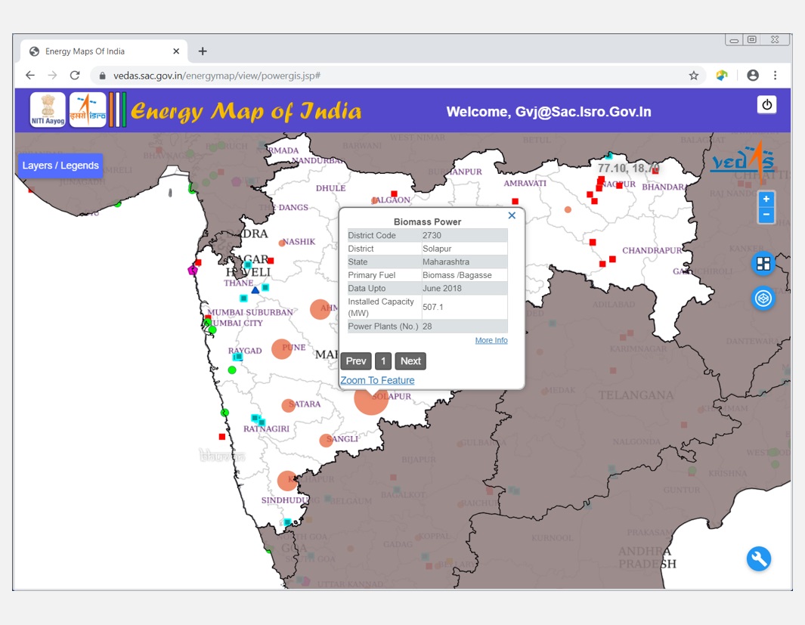Click the 'Solapur' district value

click(x=437, y=249)
